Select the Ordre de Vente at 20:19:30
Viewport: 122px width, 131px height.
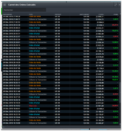tap(35, 57)
